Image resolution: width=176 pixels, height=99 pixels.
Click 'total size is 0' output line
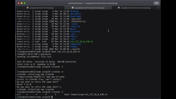36,64
